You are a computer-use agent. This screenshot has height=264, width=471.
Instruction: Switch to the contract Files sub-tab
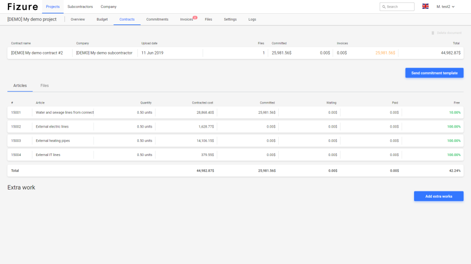click(45, 85)
